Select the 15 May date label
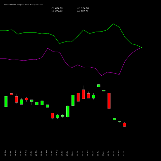Viewport: 161px width, 161px height. click(x=21, y=153)
